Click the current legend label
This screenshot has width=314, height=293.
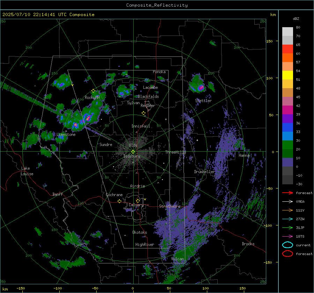coord(303,245)
